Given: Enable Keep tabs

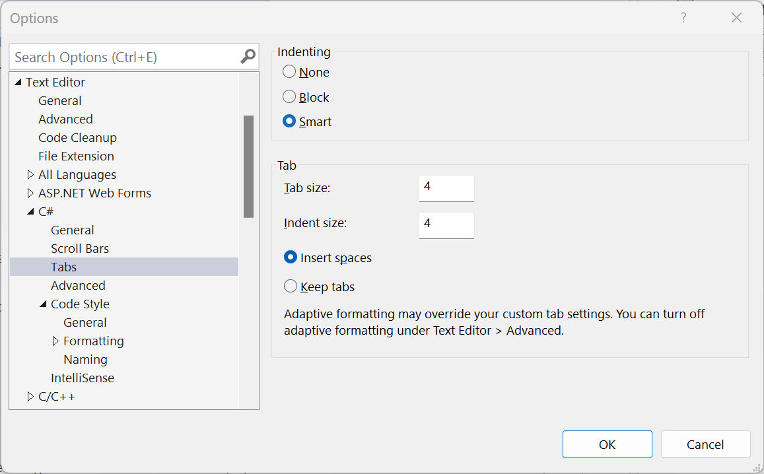Looking at the screenshot, I should tap(289, 287).
